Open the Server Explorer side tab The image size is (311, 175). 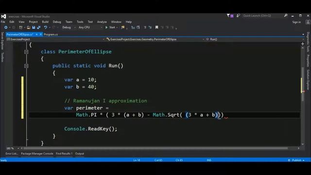point(2,41)
